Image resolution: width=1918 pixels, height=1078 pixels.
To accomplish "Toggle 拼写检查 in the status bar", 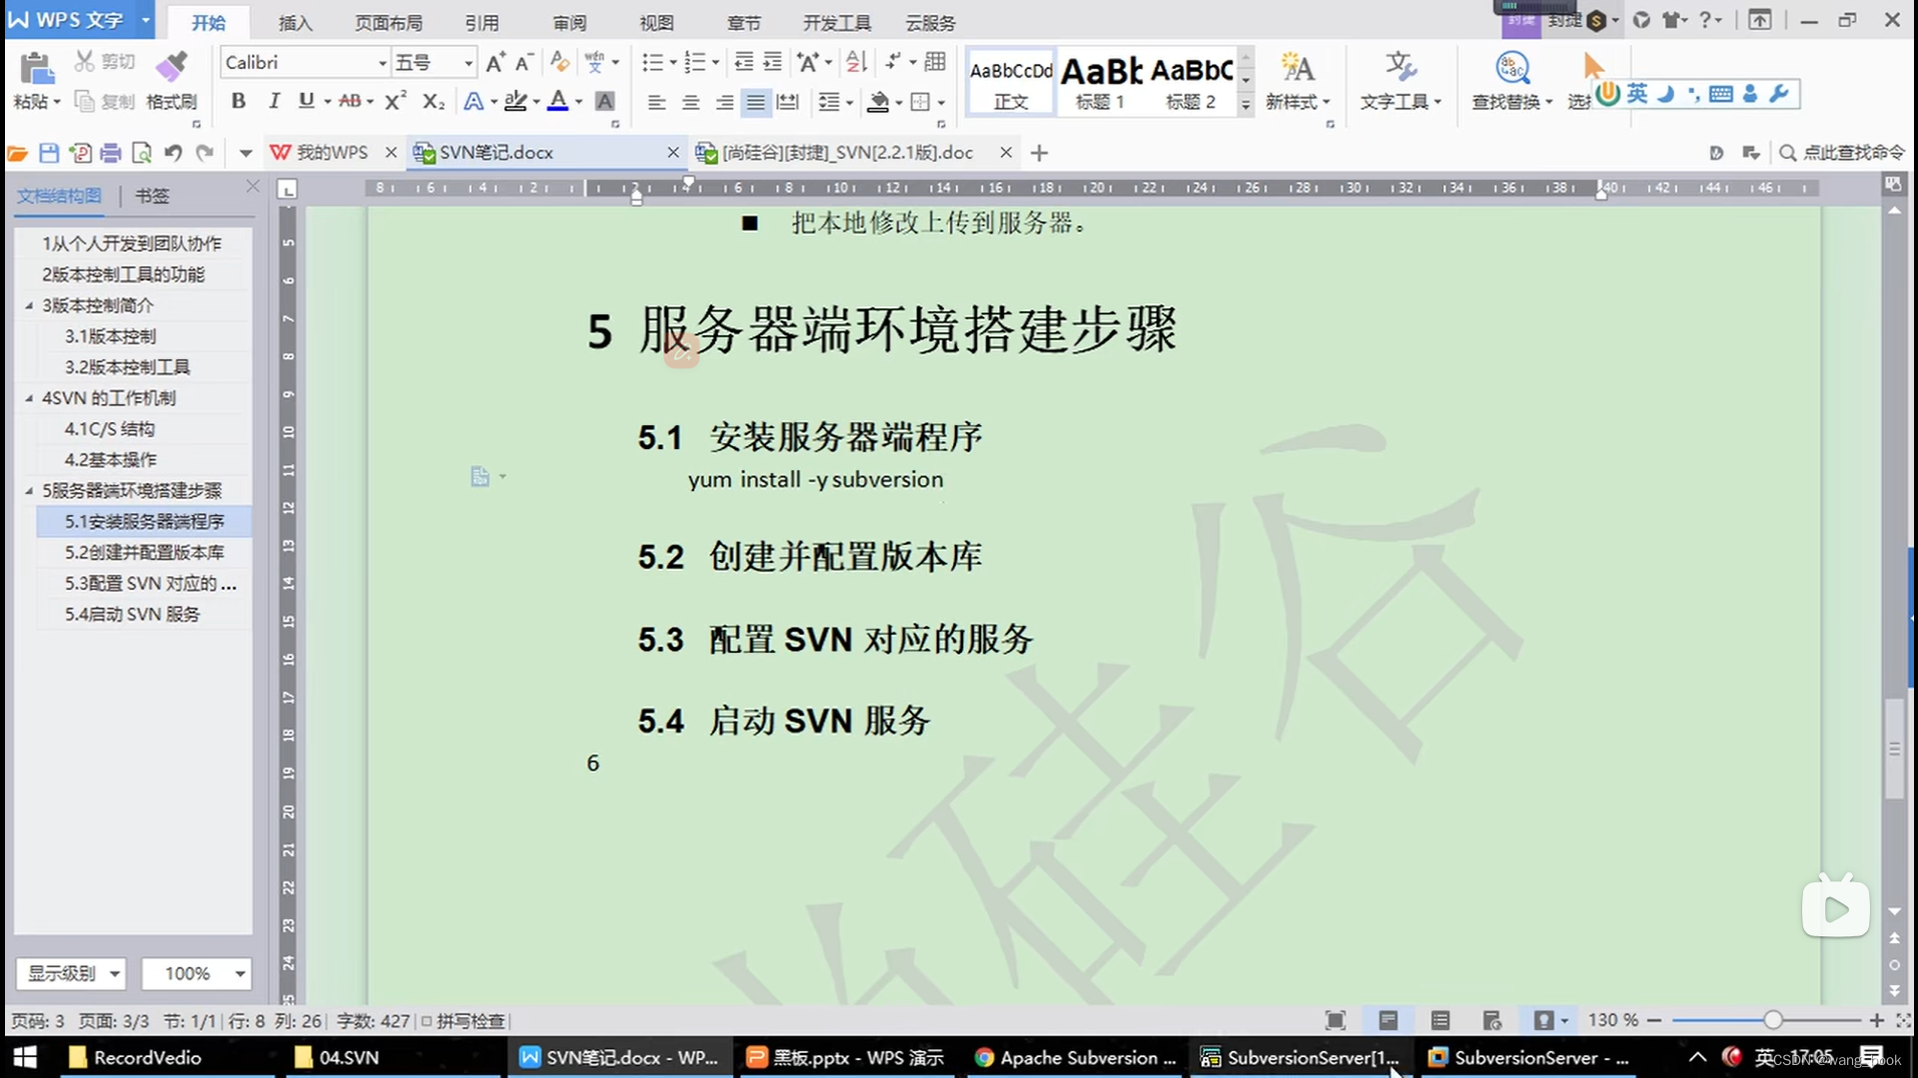I will 466,1020.
